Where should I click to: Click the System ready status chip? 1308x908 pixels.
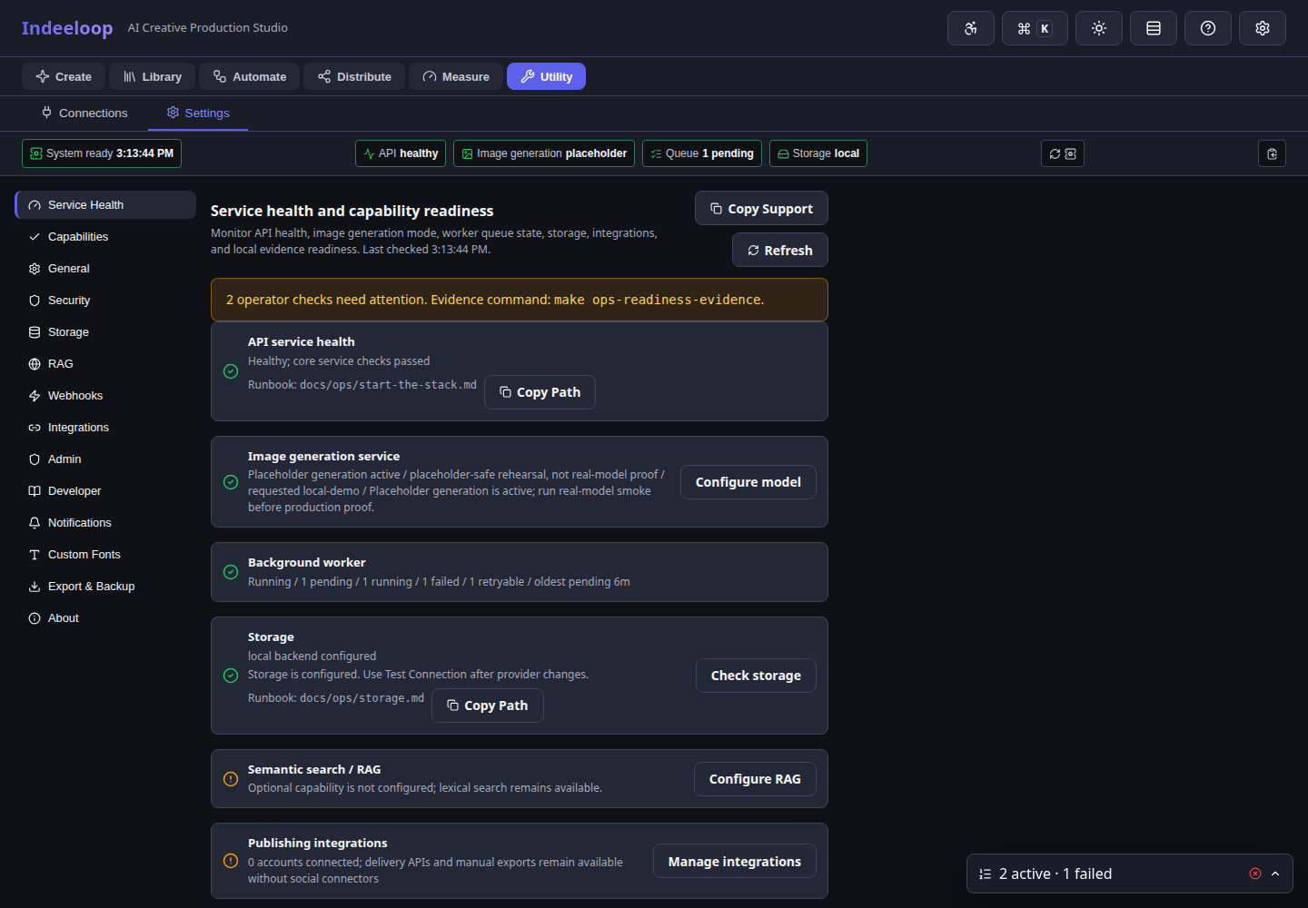click(x=102, y=153)
